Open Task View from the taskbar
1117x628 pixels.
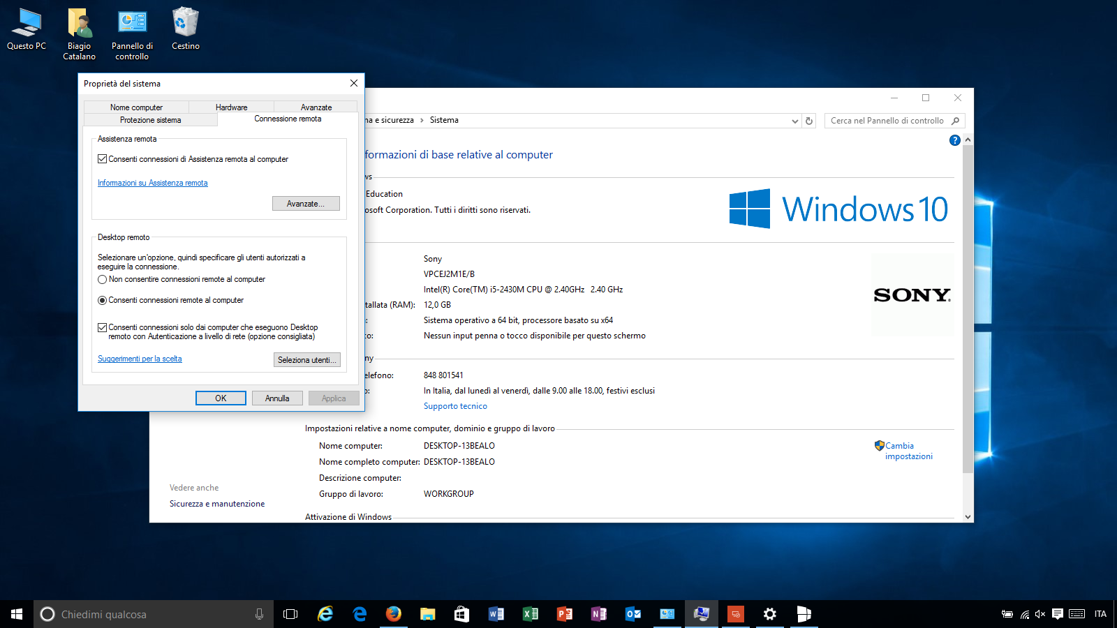pos(290,614)
